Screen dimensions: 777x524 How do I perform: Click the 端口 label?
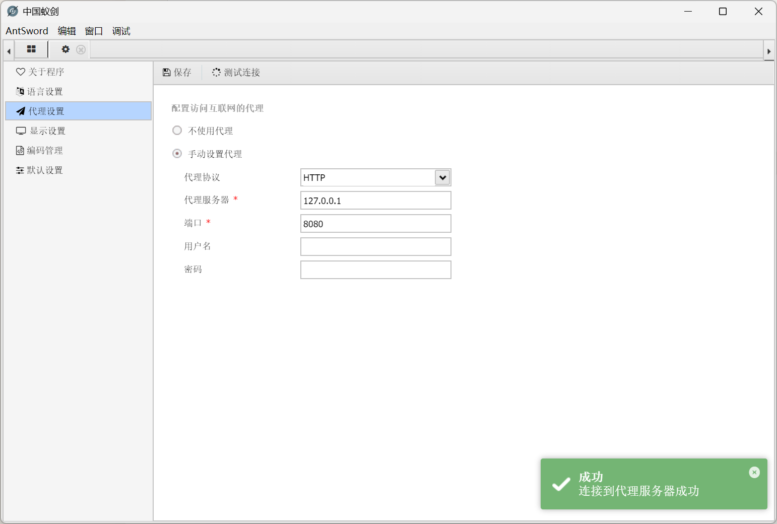pyautogui.click(x=193, y=223)
